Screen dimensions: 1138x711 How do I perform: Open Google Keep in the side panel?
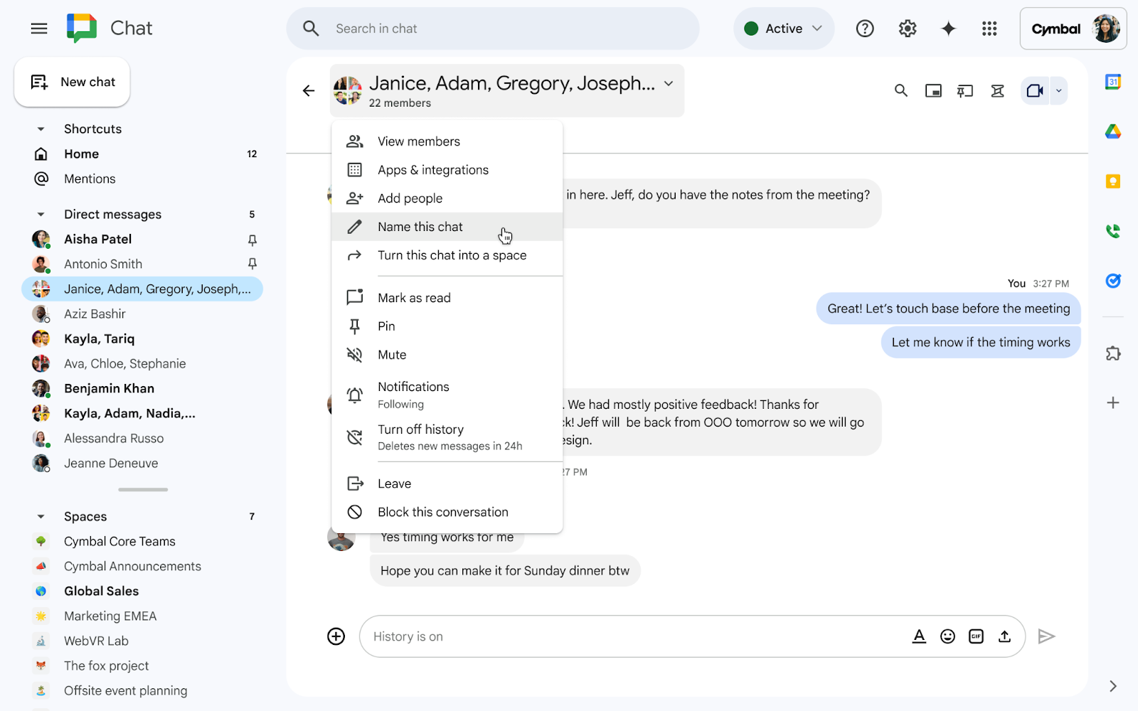pyautogui.click(x=1114, y=181)
